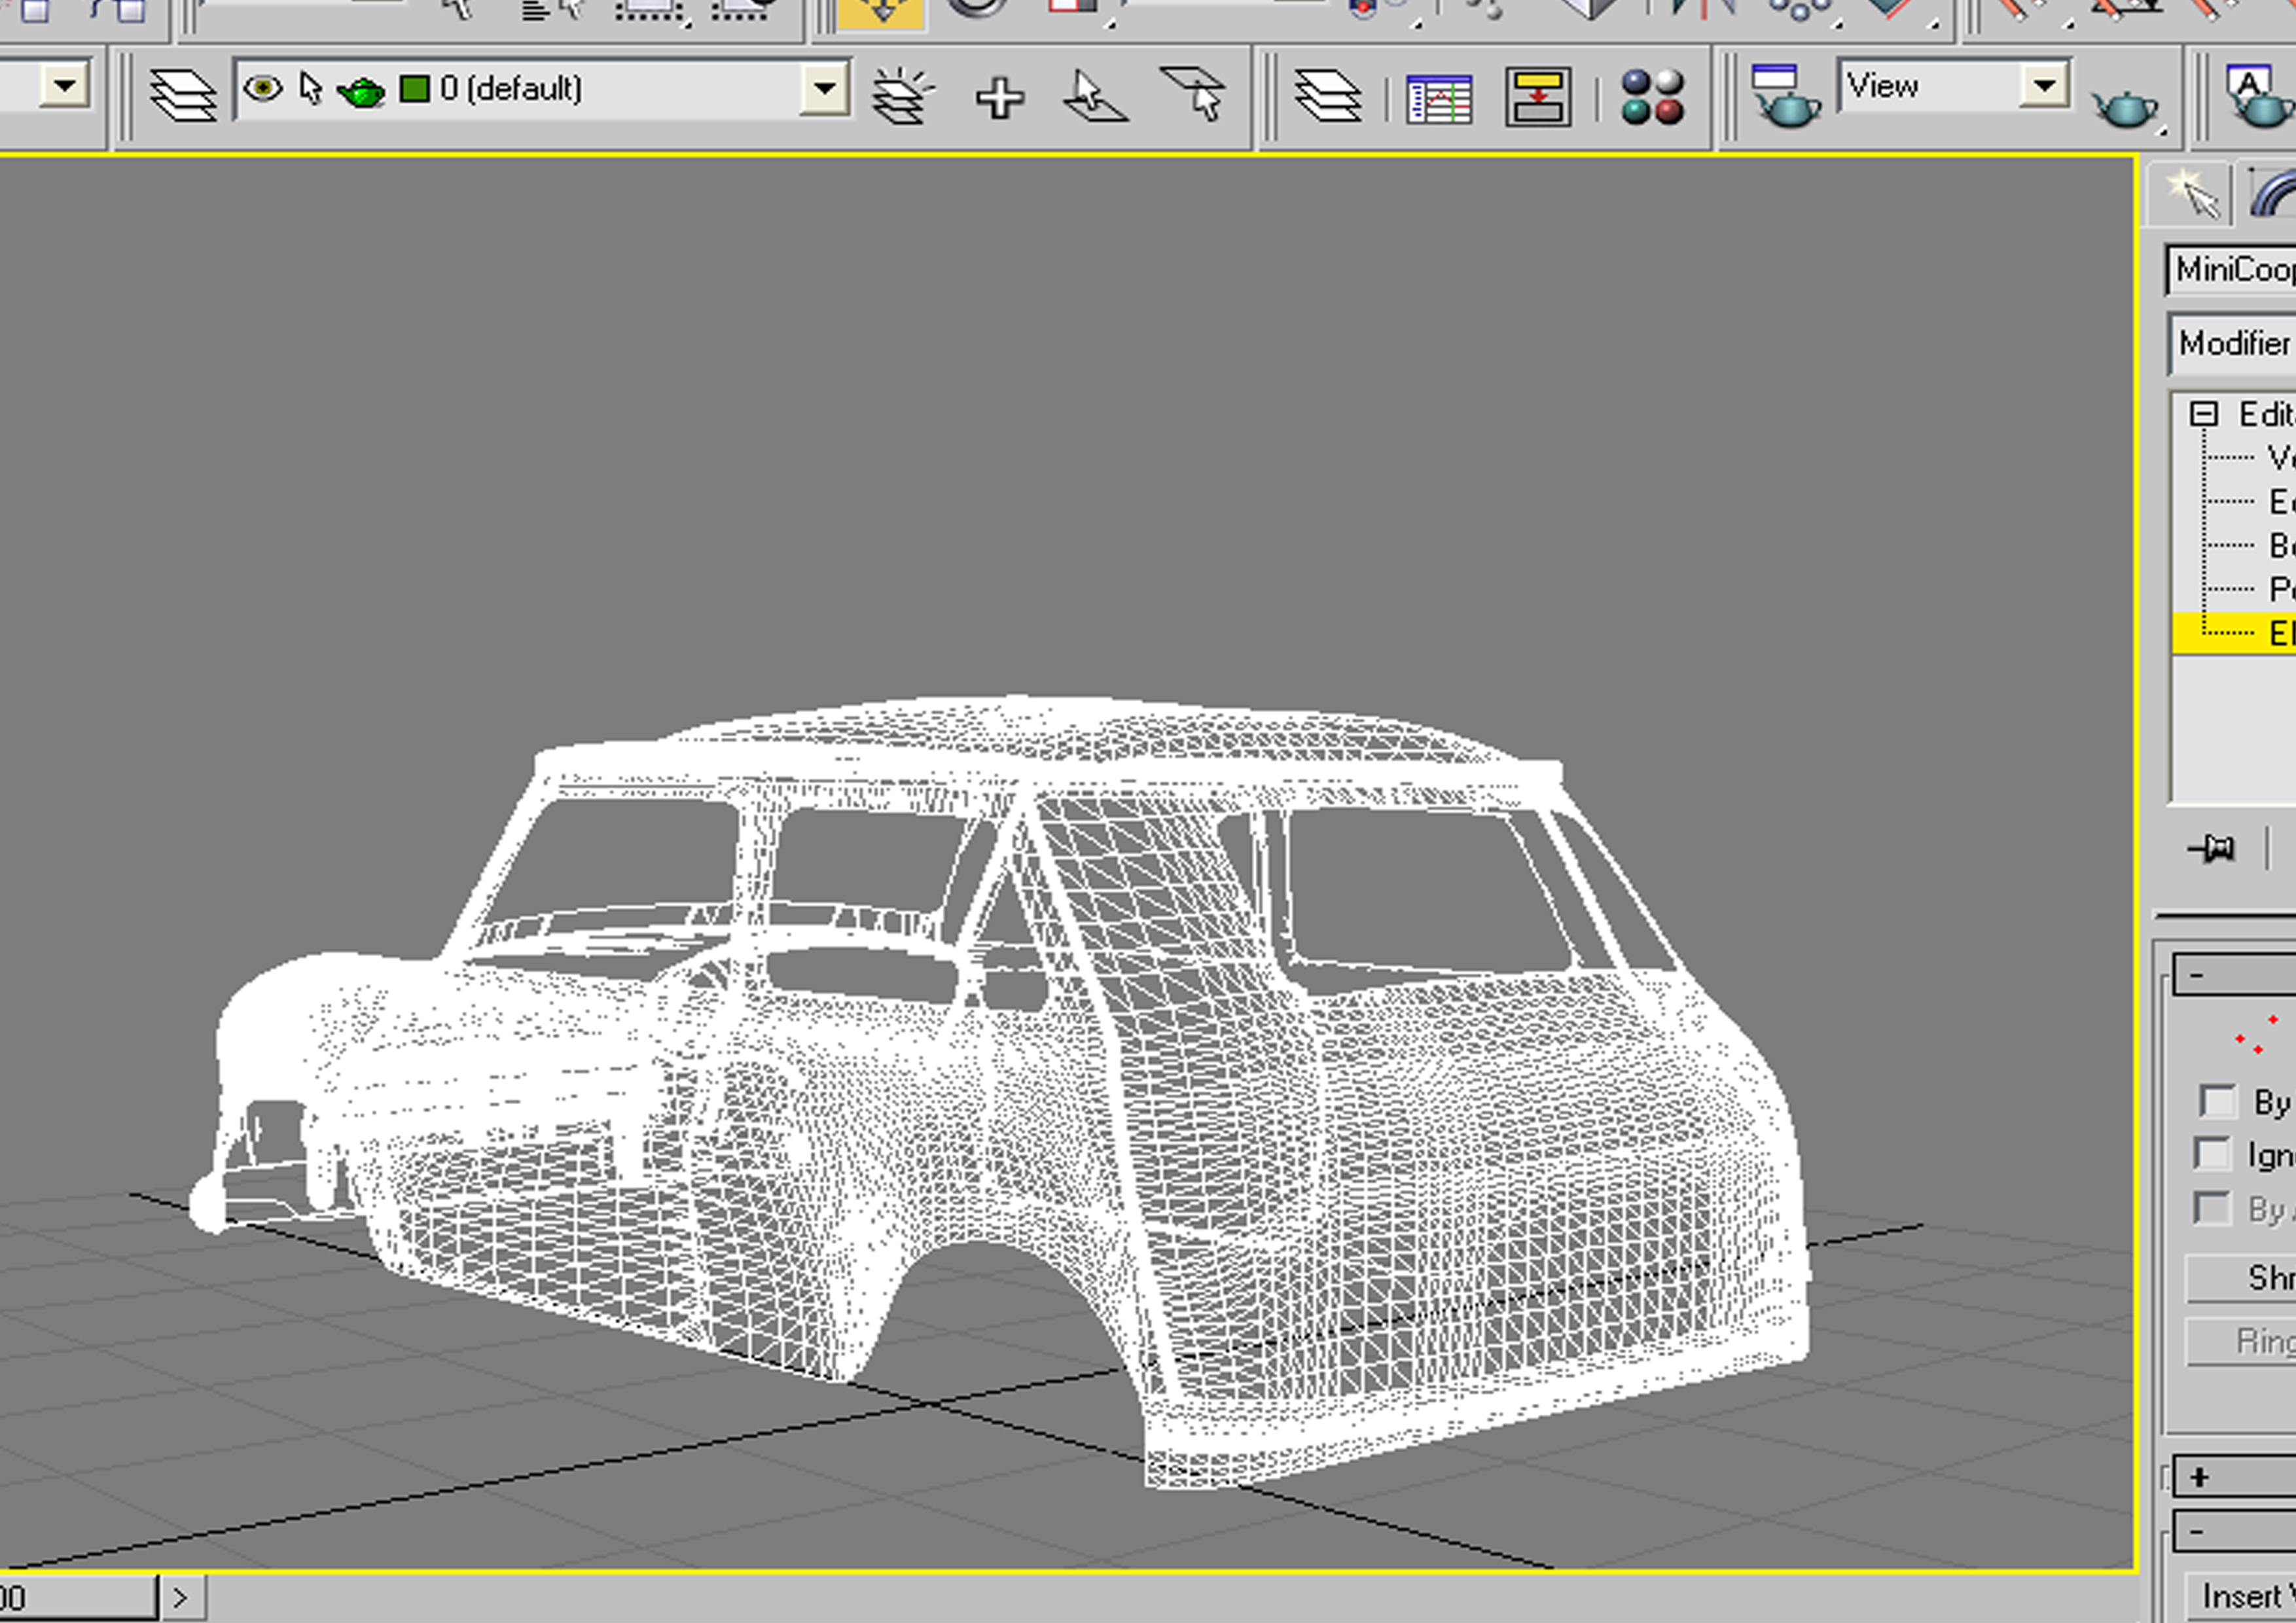Open the 0 (default) layer dropdown
This screenshot has height=1623, width=2296.
[x=824, y=88]
